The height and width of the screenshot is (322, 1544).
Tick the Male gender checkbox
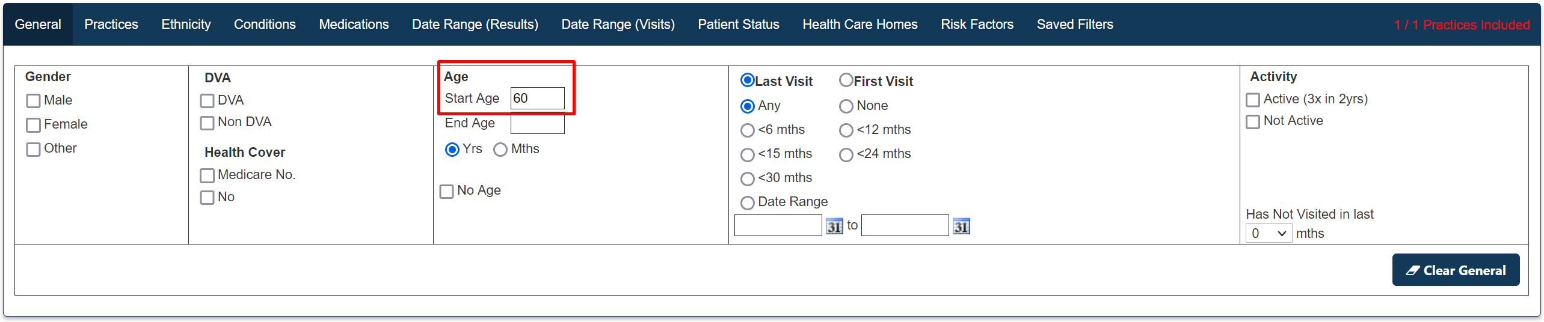pyautogui.click(x=33, y=101)
